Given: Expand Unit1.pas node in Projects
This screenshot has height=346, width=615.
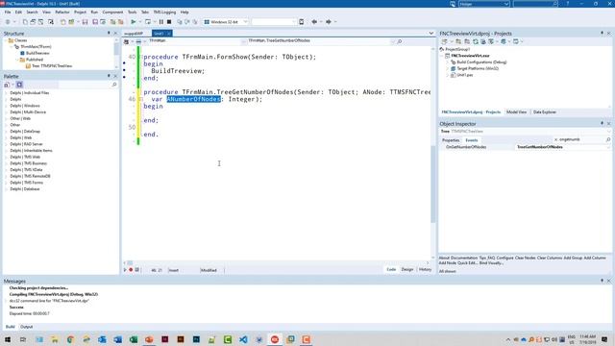Looking at the screenshot, I should point(448,75).
